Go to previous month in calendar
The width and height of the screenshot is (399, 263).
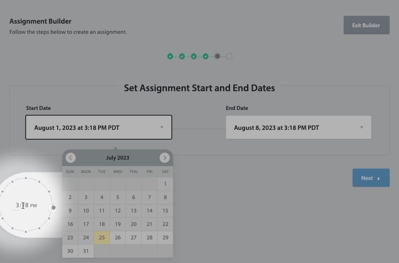(x=70, y=158)
